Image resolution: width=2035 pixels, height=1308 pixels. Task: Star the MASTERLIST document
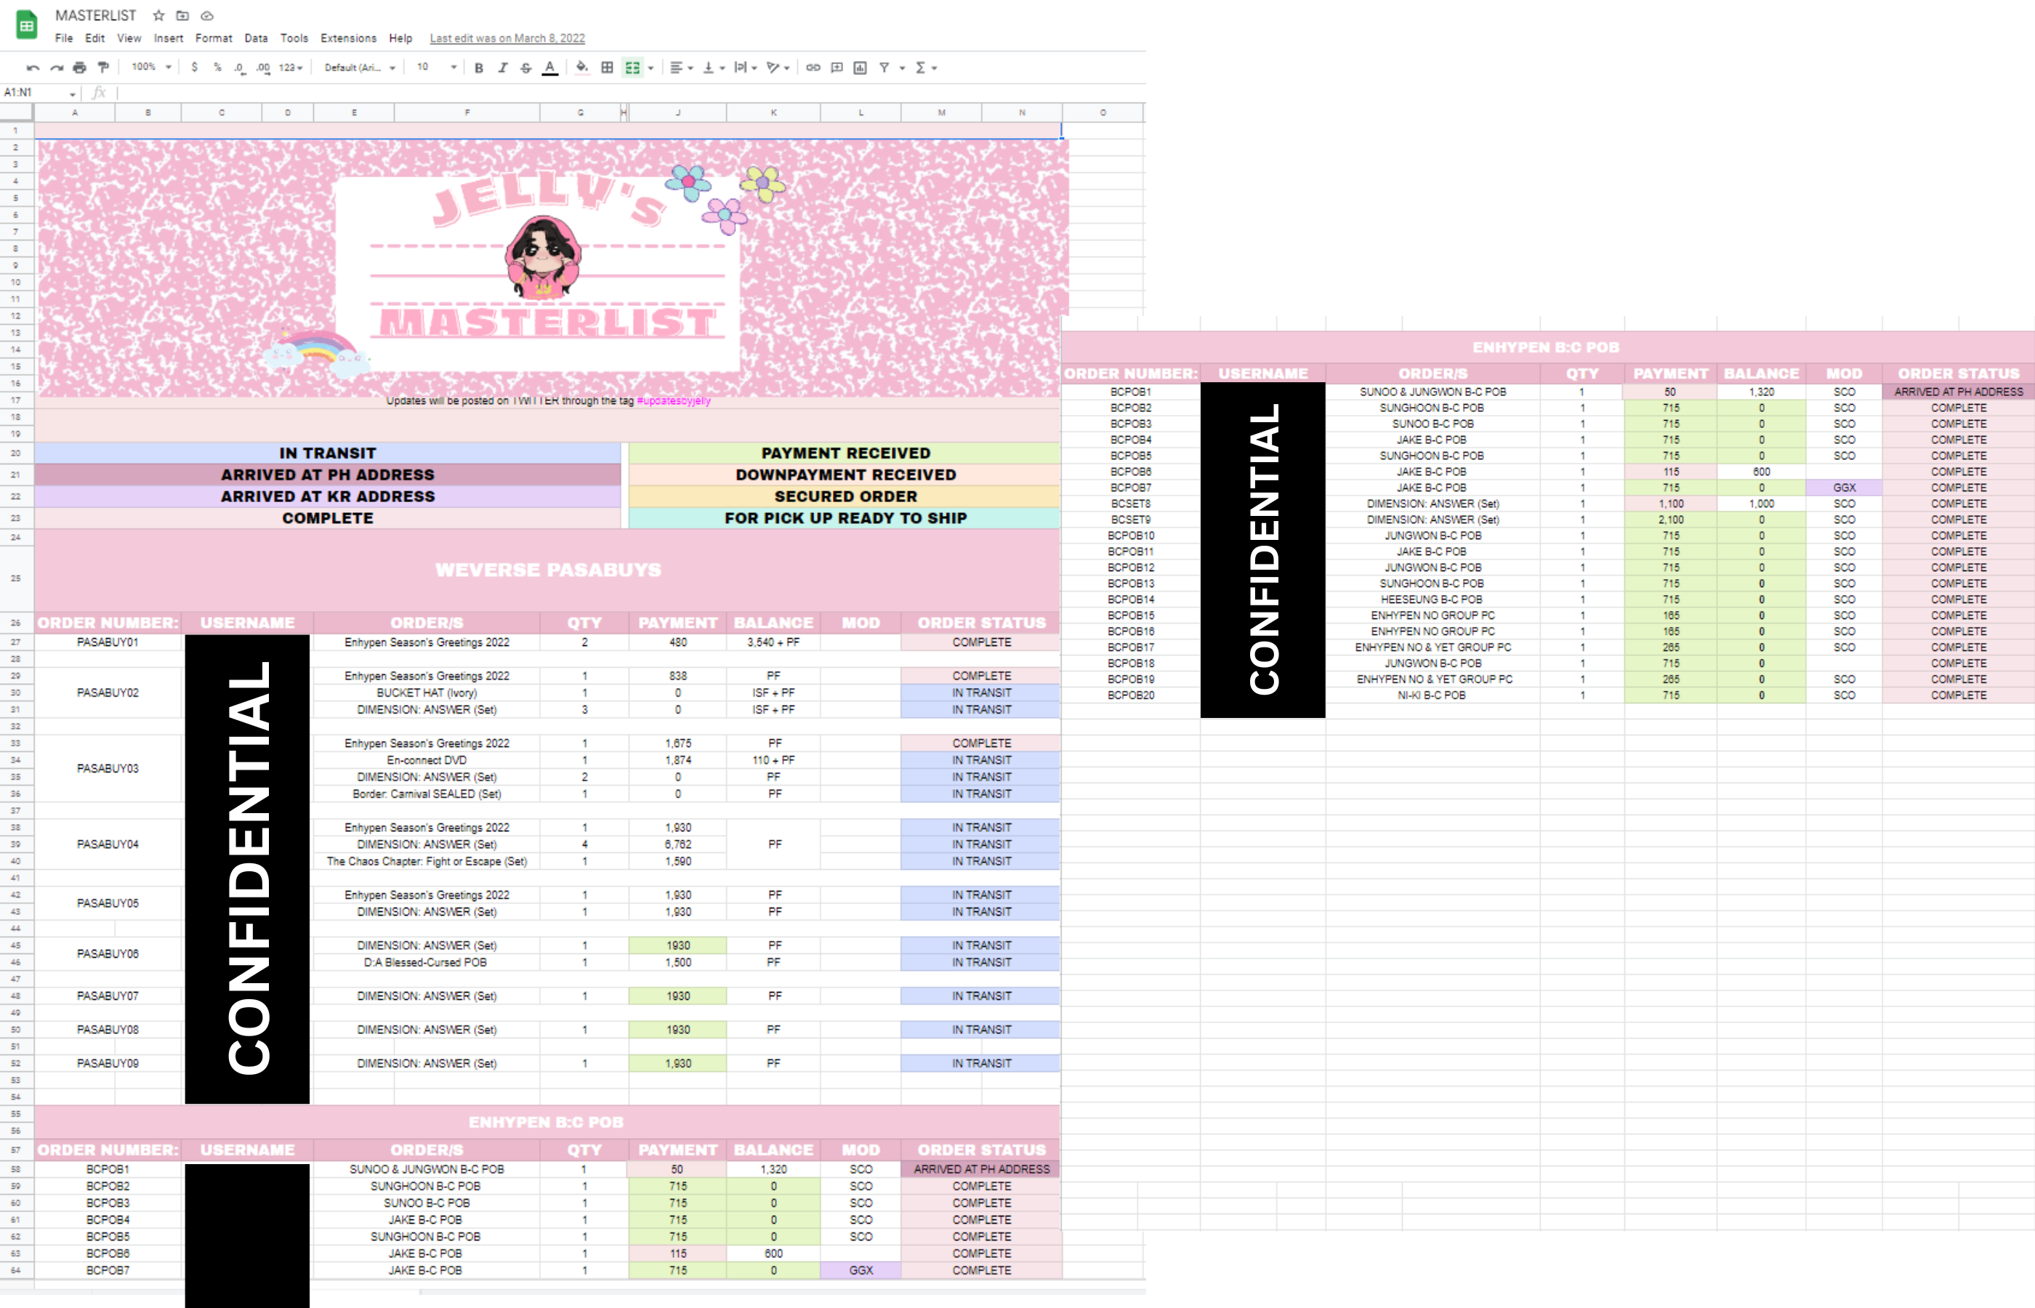click(x=159, y=15)
